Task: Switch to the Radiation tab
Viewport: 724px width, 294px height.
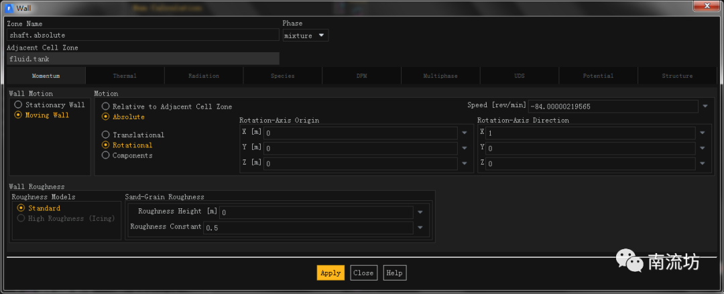Action: [204, 76]
